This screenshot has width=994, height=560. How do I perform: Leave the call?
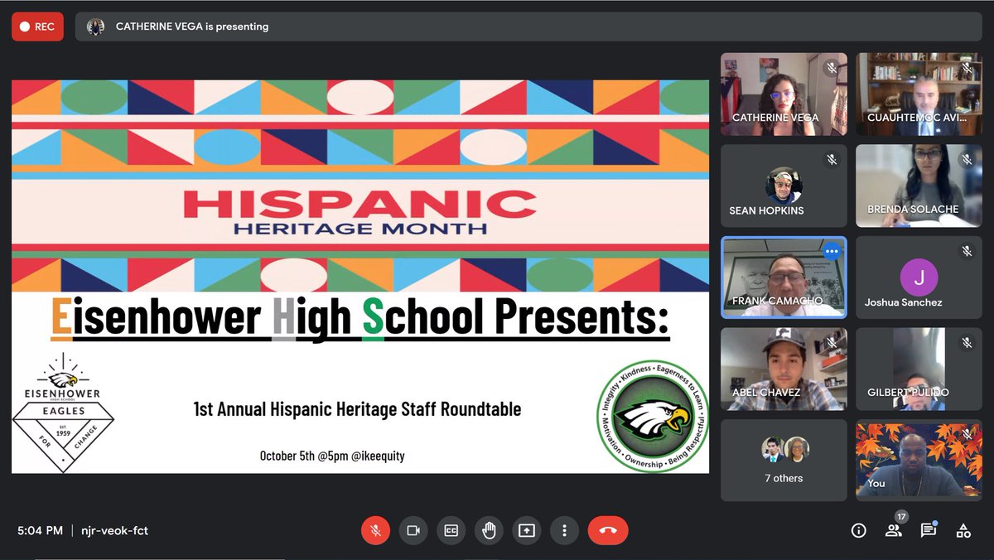click(x=608, y=530)
